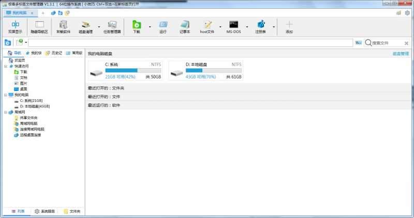Click the 运行 run icon
Image resolution: width=414 pixels, height=218 pixels.
[163, 26]
